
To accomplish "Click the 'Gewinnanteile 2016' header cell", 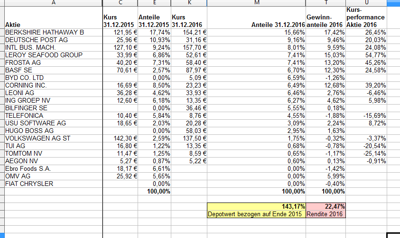I will 326,18.
